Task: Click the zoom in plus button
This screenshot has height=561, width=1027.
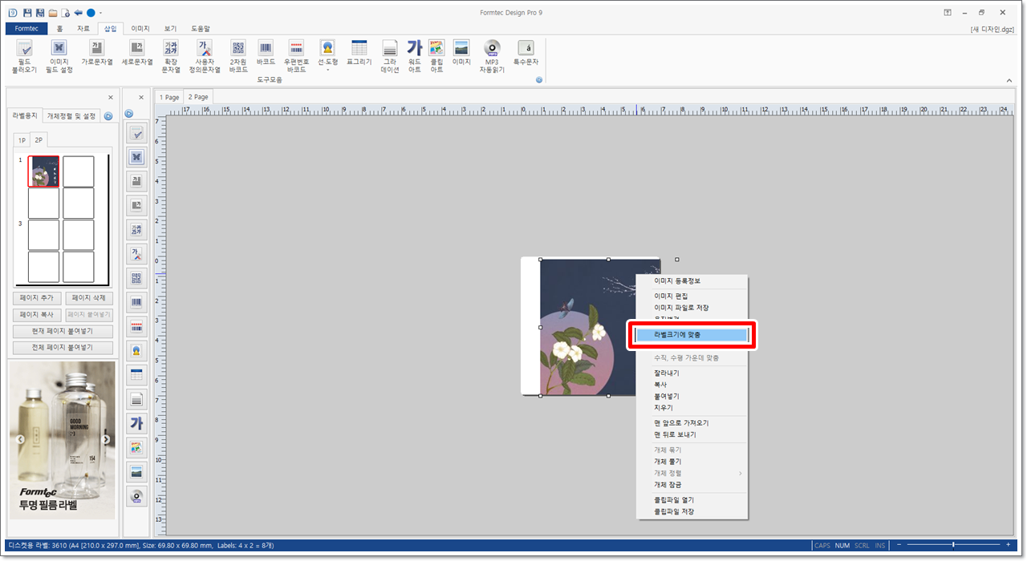Action: (x=1009, y=545)
